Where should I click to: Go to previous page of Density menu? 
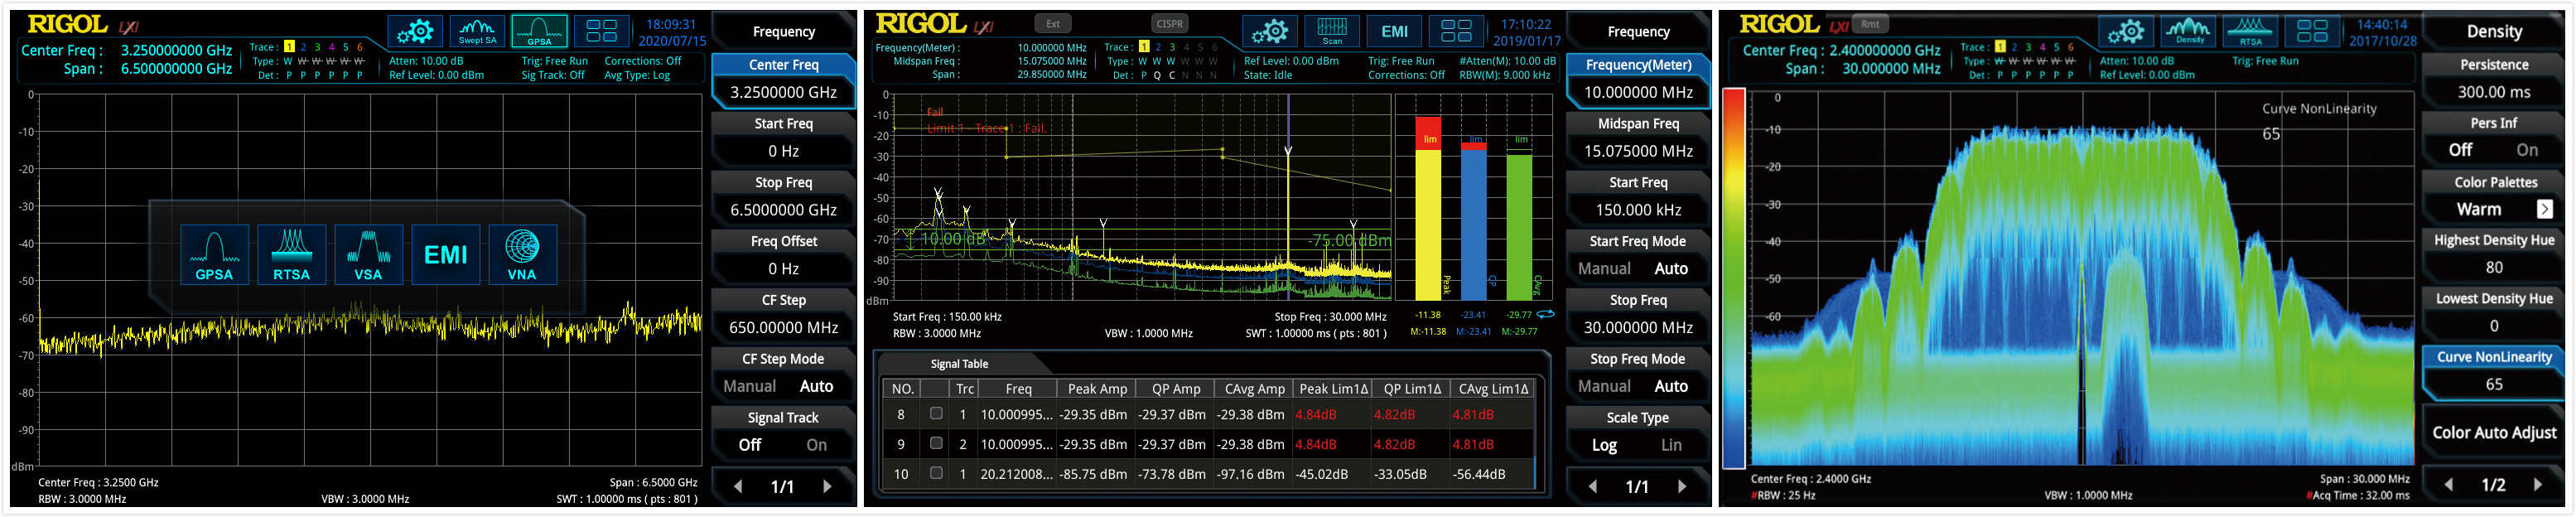pyautogui.click(x=2449, y=485)
